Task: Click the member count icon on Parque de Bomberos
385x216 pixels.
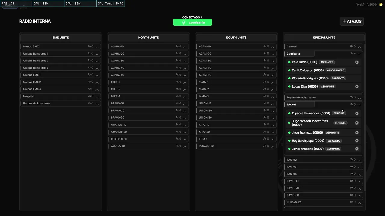Action: point(89,103)
